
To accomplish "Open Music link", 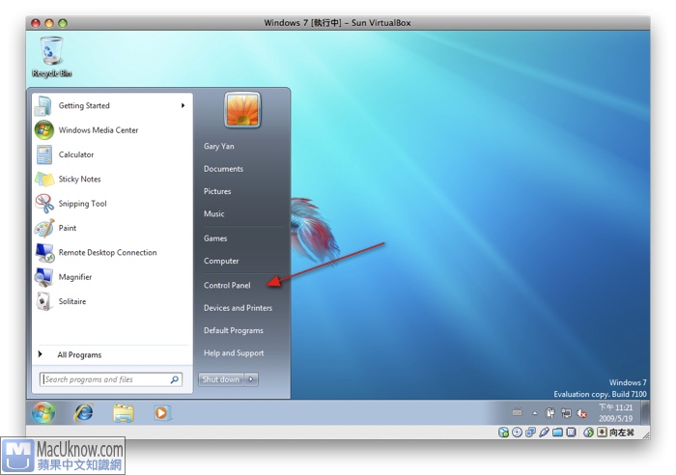I will click(x=213, y=213).
